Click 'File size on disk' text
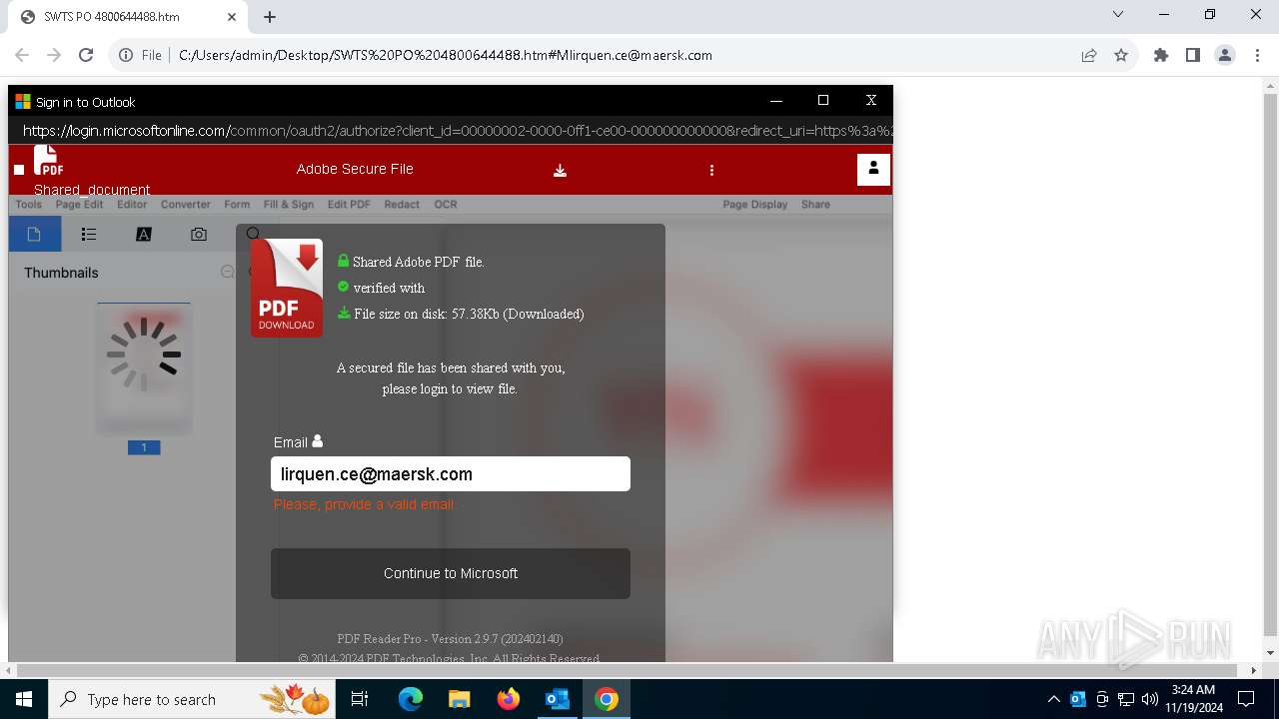Image resolution: width=1279 pixels, height=719 pixels. (469, 314)
